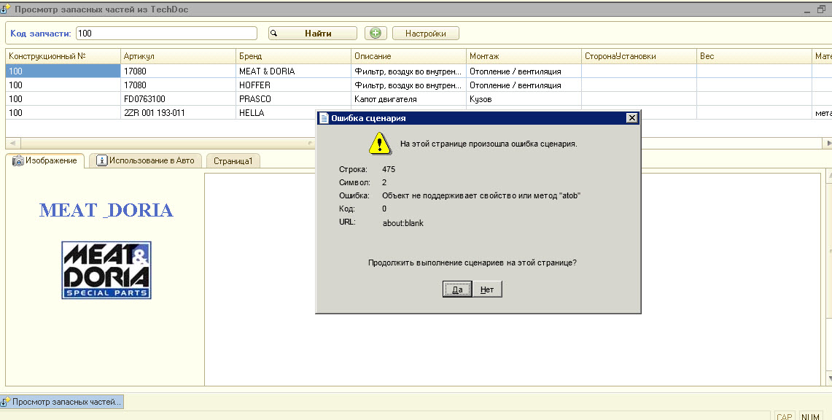Switch to the Изображение tab
The height and width of the screenshot is (420, 832).
point(45,160)
